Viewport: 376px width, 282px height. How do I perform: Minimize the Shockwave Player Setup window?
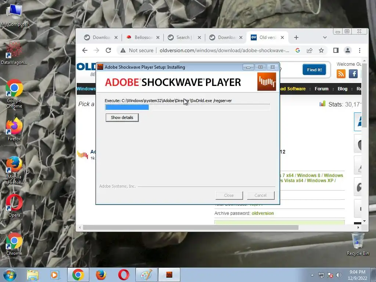248,67
